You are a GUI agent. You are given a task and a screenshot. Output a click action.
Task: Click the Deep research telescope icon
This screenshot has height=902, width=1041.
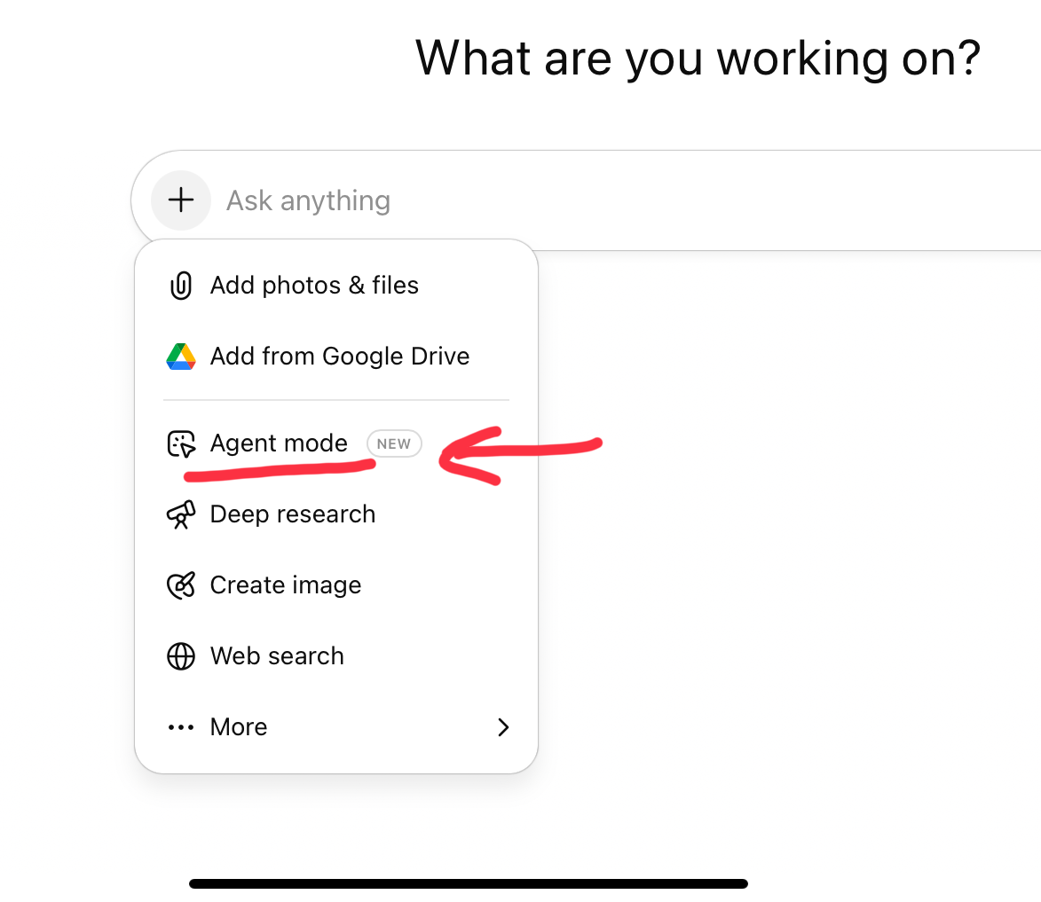(x=180, y=514)
